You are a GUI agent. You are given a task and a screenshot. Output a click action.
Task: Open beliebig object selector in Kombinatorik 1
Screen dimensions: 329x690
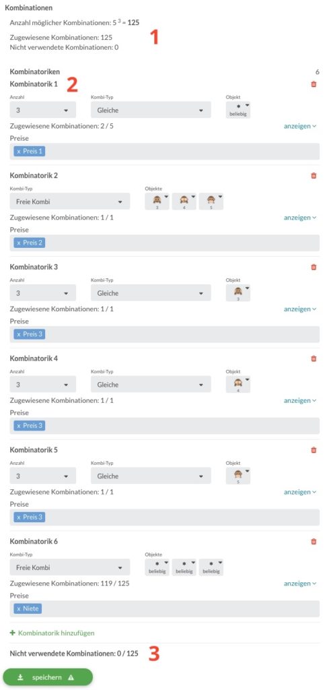(238, 110)
